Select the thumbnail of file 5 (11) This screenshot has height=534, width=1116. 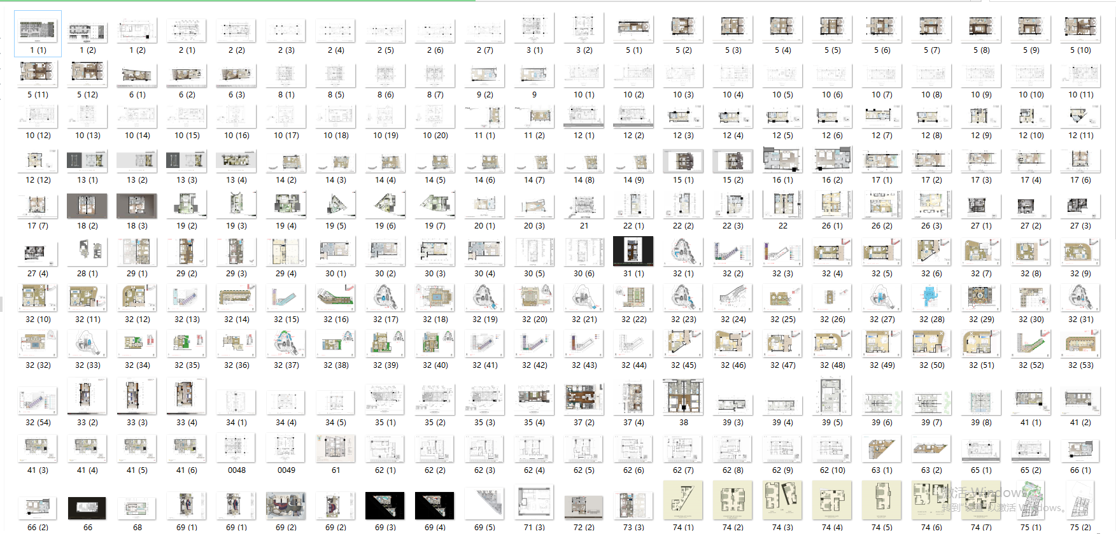click(x=38, y=74)
